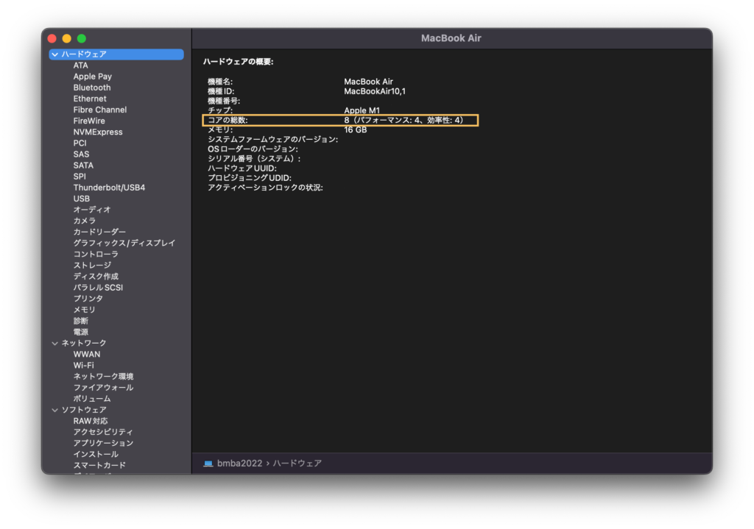Viewport: 754px width, 529px height.
Task: Select 診断 in the sidebar
Action: (81, 321)
